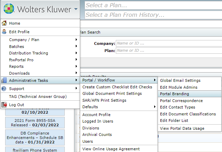Open Global Email Settings
Viewport: 222px width, 152px height.
point(189,80)
